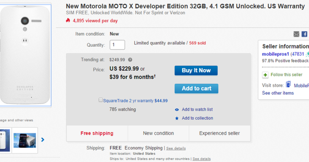Click the seller's feedback star icon
Screen dimensions: 309x162
click(x=307, y=54)
